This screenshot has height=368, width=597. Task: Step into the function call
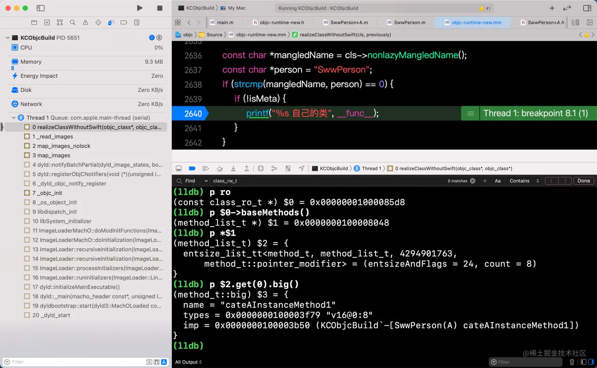click(x=233, y=169)
